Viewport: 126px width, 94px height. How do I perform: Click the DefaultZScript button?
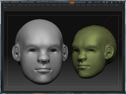tap(80, 2)
